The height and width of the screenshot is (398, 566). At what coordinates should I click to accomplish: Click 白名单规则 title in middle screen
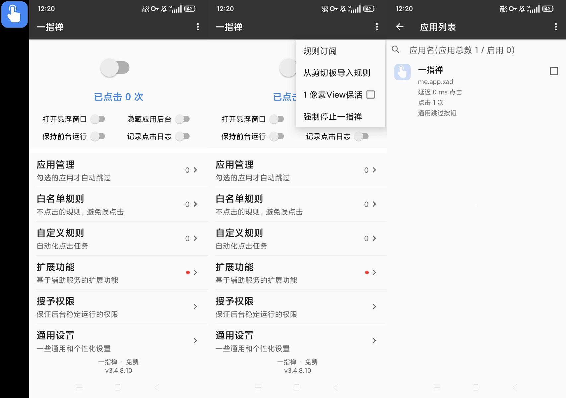pos(239,199)
